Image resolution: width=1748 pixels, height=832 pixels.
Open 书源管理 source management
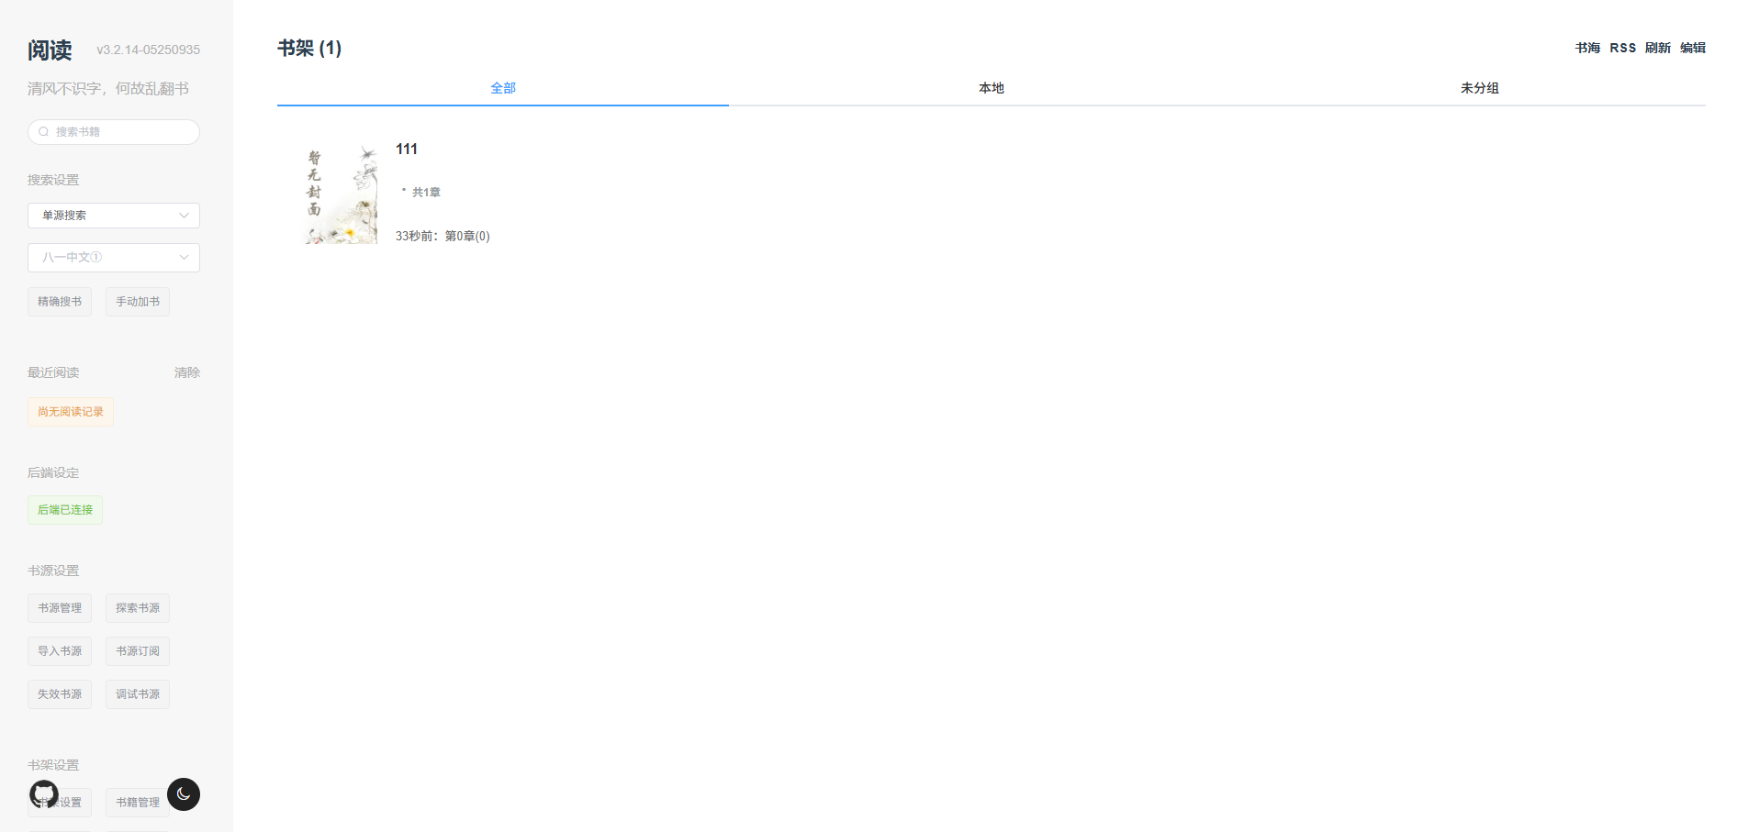point(60,608)
